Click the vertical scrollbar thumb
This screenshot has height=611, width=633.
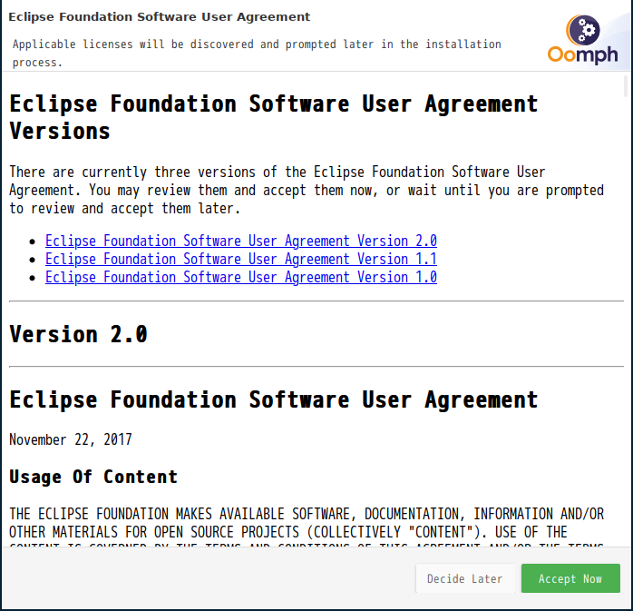click(x=626, y=86)
